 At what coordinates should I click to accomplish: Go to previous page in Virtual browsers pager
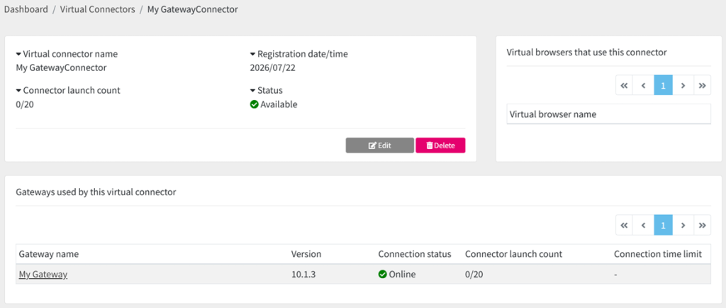(644, 86)
